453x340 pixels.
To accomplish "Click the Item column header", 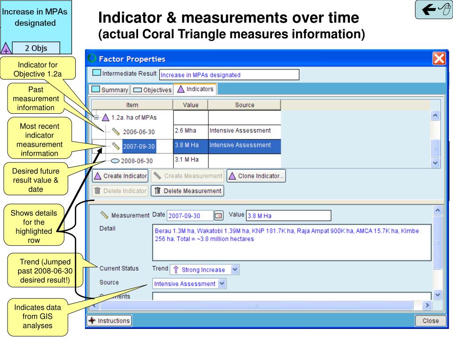I will [132, 105].
